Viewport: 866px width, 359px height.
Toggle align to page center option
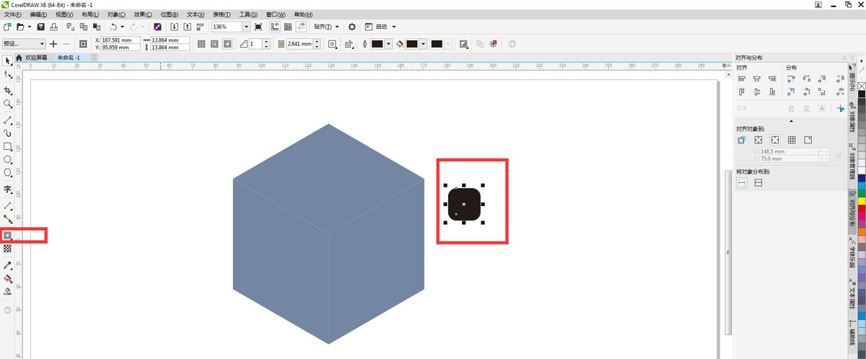775,140
